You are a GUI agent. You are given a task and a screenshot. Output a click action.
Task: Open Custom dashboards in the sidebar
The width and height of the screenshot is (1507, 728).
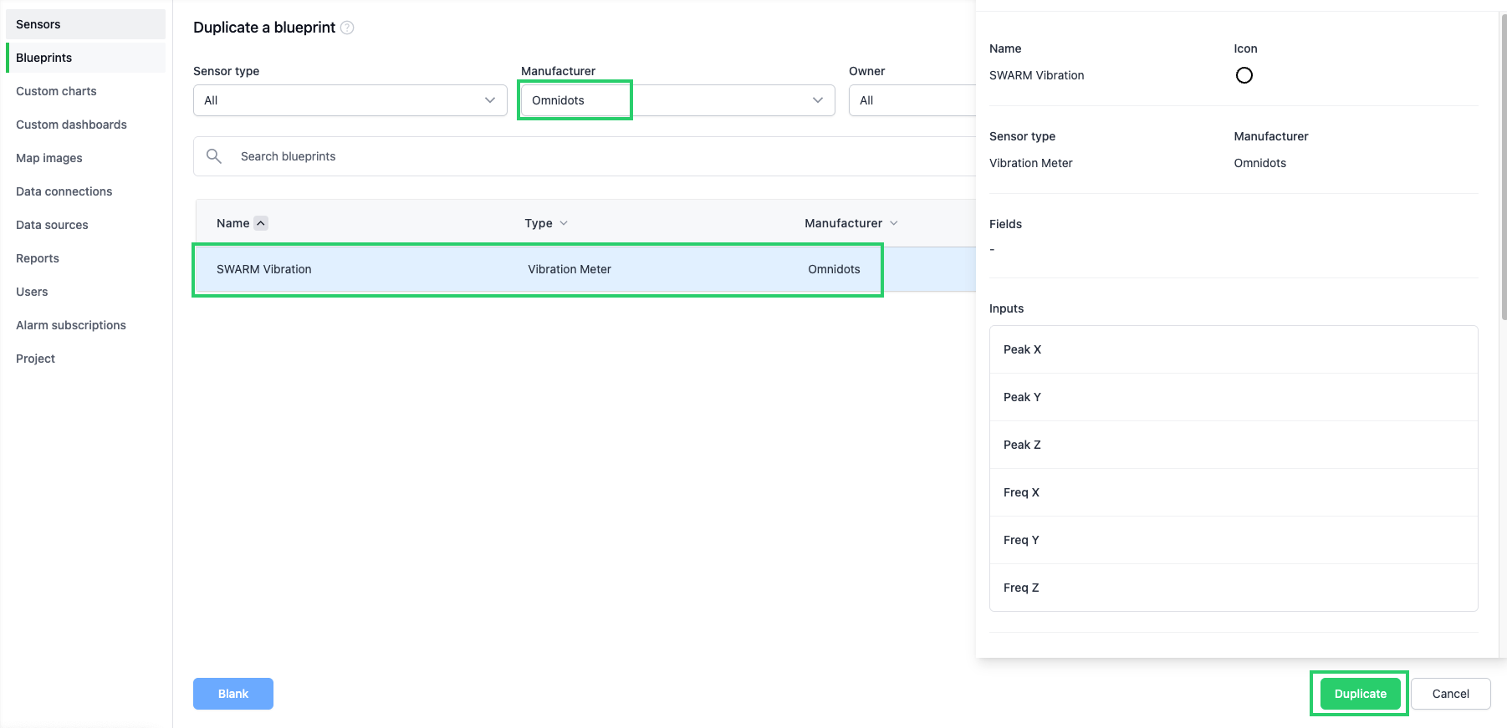71,125
